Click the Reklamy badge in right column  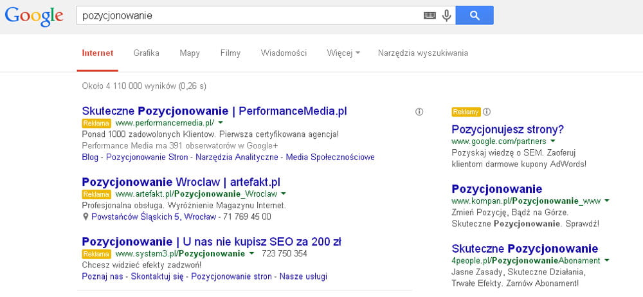tap(466, 112)
